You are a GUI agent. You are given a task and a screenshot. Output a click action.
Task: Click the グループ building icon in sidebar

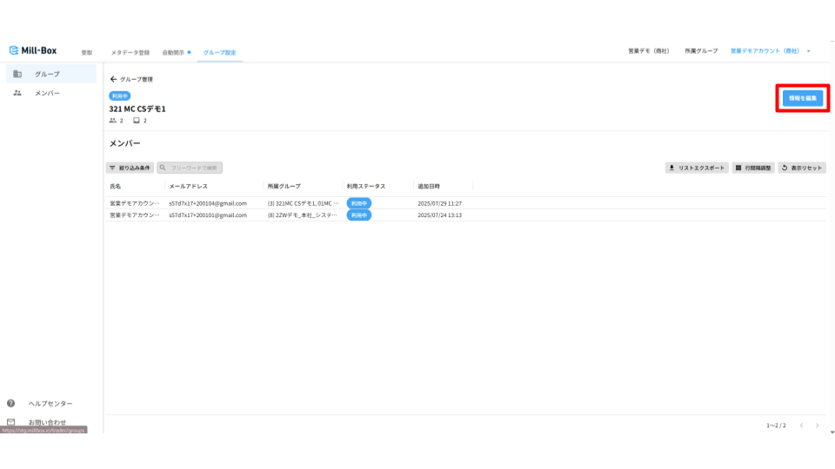(x=17, y=75)
